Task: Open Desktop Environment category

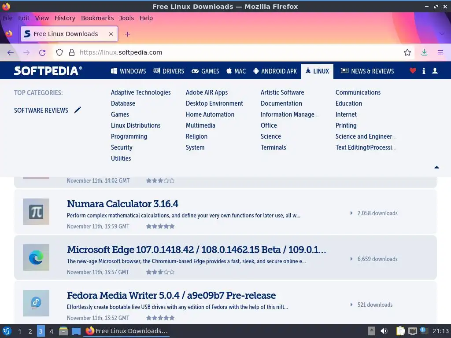Action: pyautogui.click(x=214, y=103)
